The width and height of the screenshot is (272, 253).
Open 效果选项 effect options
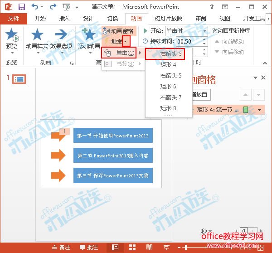point(61,40)
